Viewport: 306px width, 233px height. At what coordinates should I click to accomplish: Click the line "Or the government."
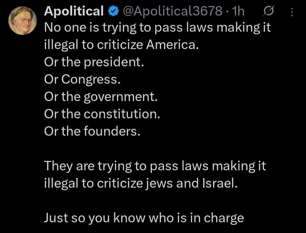[x=101, y=97]
